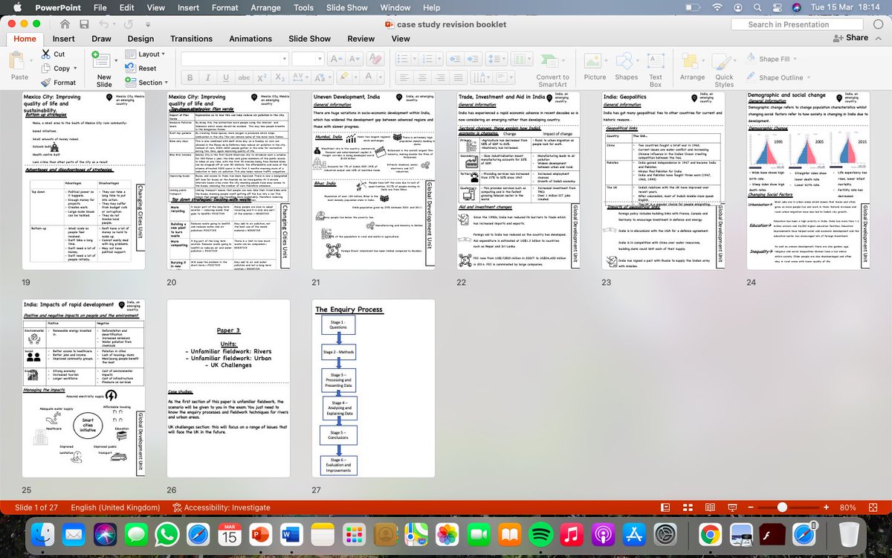Open the Section dropdown

146,83
